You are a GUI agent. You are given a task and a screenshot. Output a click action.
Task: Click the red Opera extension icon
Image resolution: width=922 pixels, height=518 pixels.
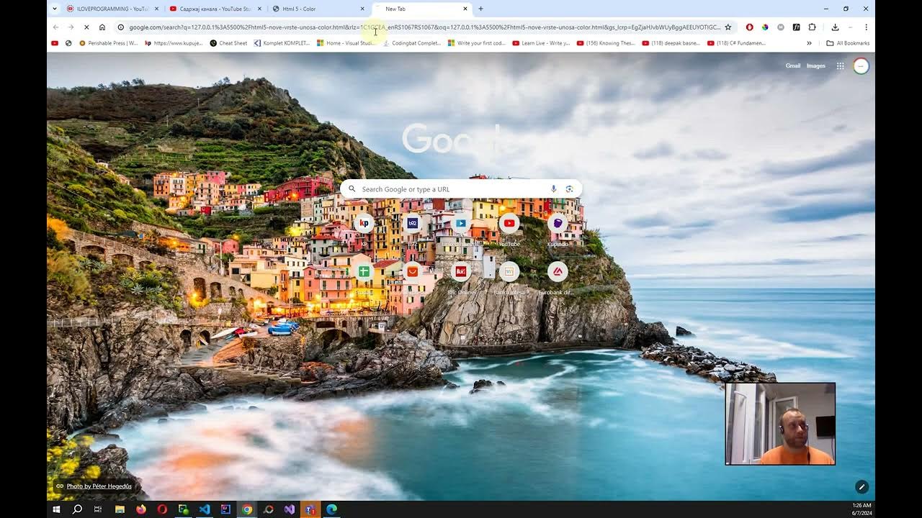[x=749, y=27]
